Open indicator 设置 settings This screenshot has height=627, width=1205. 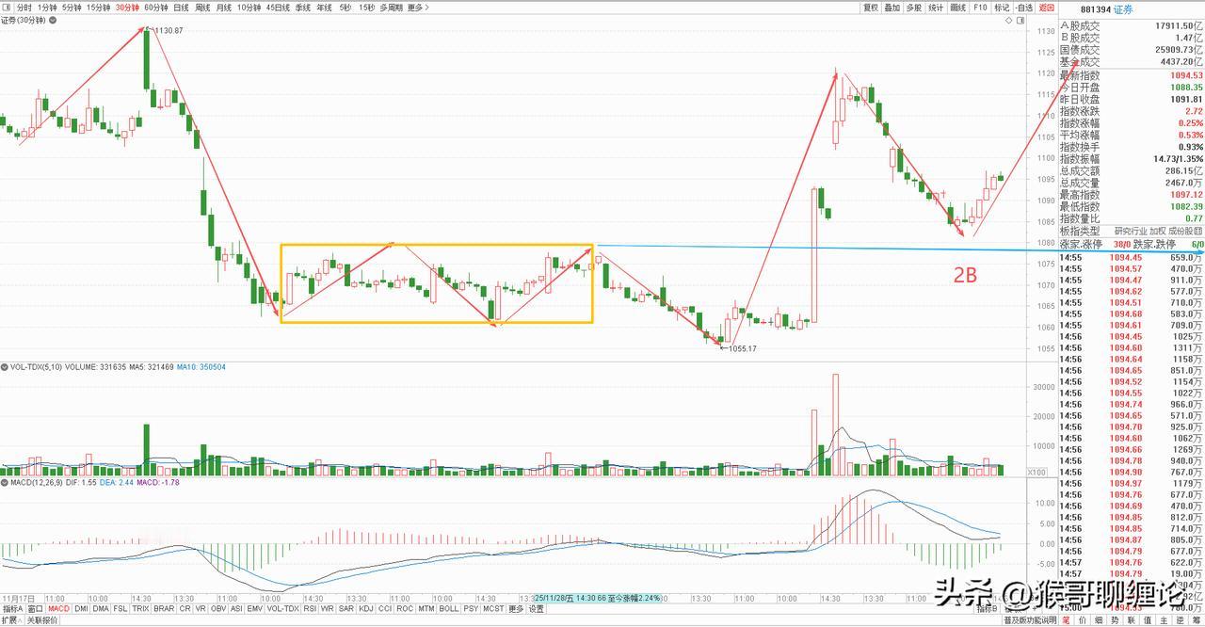pos(536,609)
